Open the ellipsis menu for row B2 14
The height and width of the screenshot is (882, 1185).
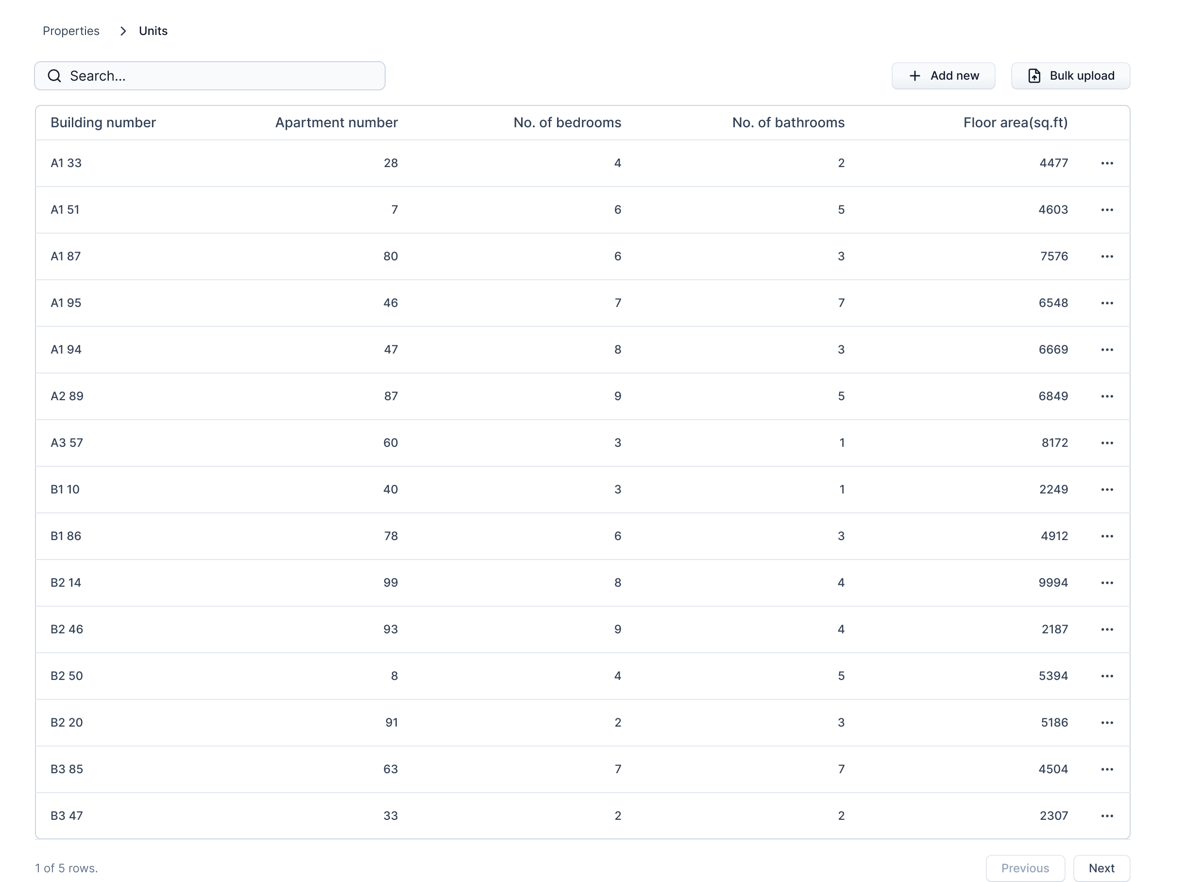[x=1106, y=582]
